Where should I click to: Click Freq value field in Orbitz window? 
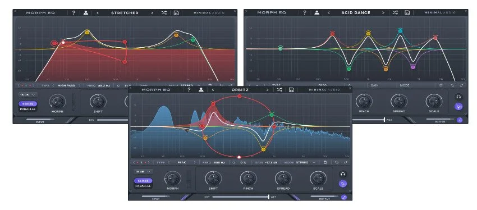click(x=219, y=162)
